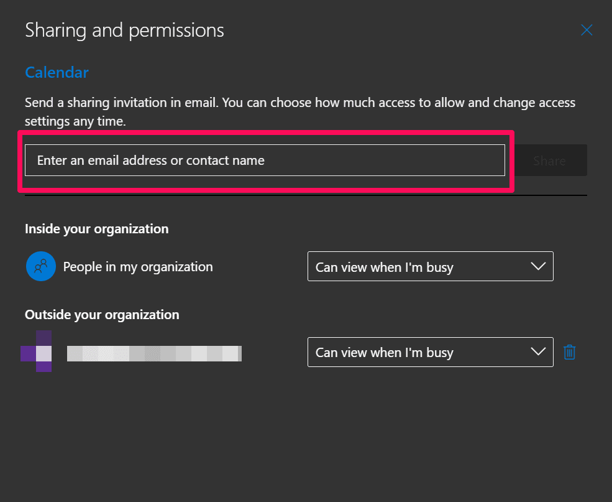Click the 'Outside your organization' heading
This screenshot has width=612, height=502.
point(102,315)
